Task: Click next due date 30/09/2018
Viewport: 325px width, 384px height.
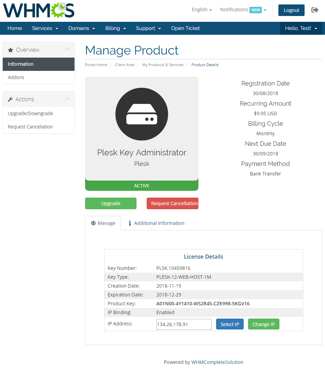Action: [x=265, y=154]
